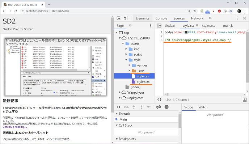Open the main.js editor tab
Viewport: 249px width, 144px height.
228,26
